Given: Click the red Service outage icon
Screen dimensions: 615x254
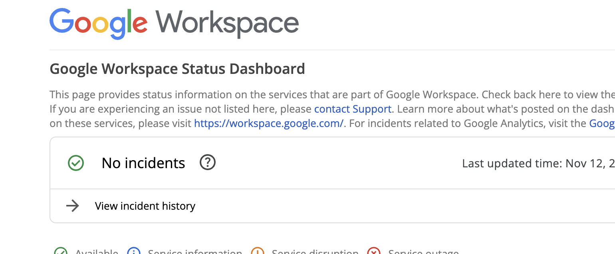Looking at the screenshot, I should (x=374, y=252).
